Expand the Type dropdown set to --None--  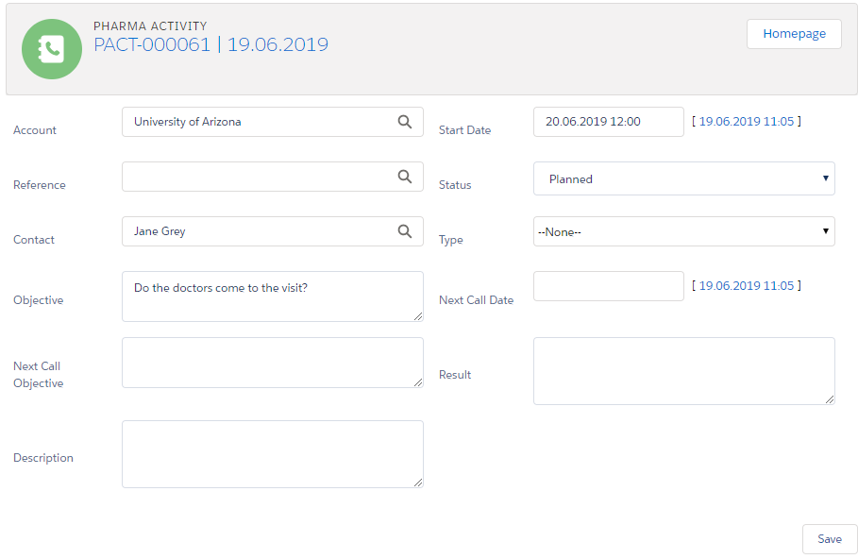tap(683, 231)
